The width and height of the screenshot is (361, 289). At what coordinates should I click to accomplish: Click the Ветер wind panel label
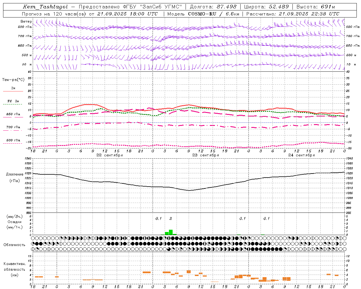click(x=26, y=21)
